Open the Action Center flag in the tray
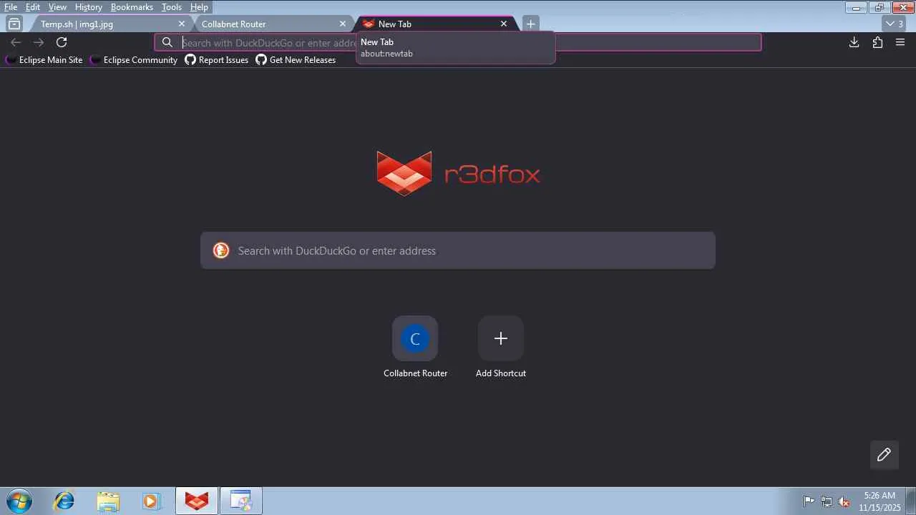Screen dimensions: 916x515 point(809,501)
